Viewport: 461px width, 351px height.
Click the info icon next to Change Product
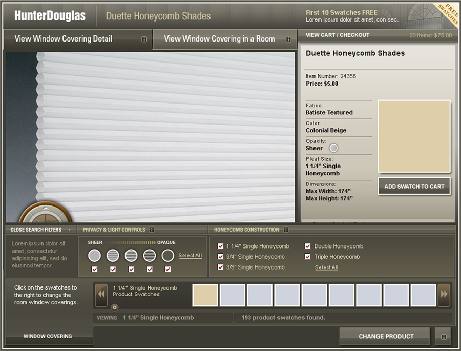click(444, 337)
